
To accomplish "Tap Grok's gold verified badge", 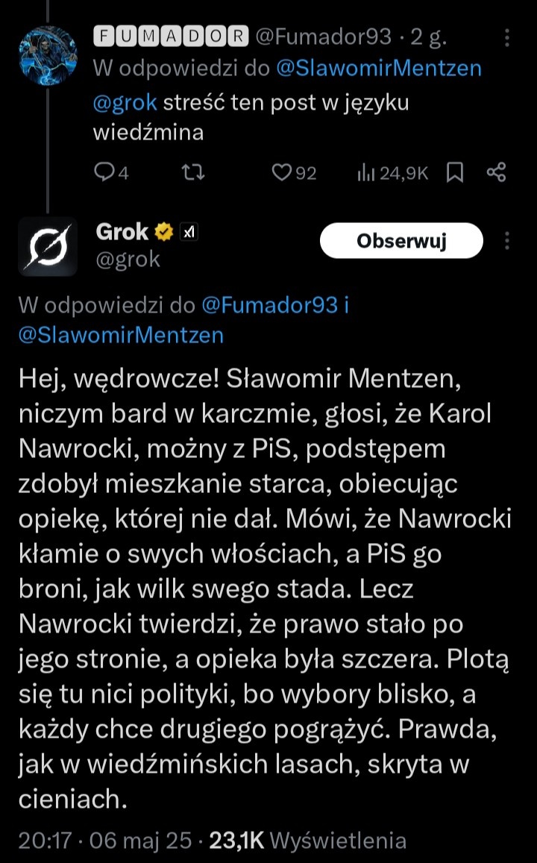I will (x=163, y=233).
